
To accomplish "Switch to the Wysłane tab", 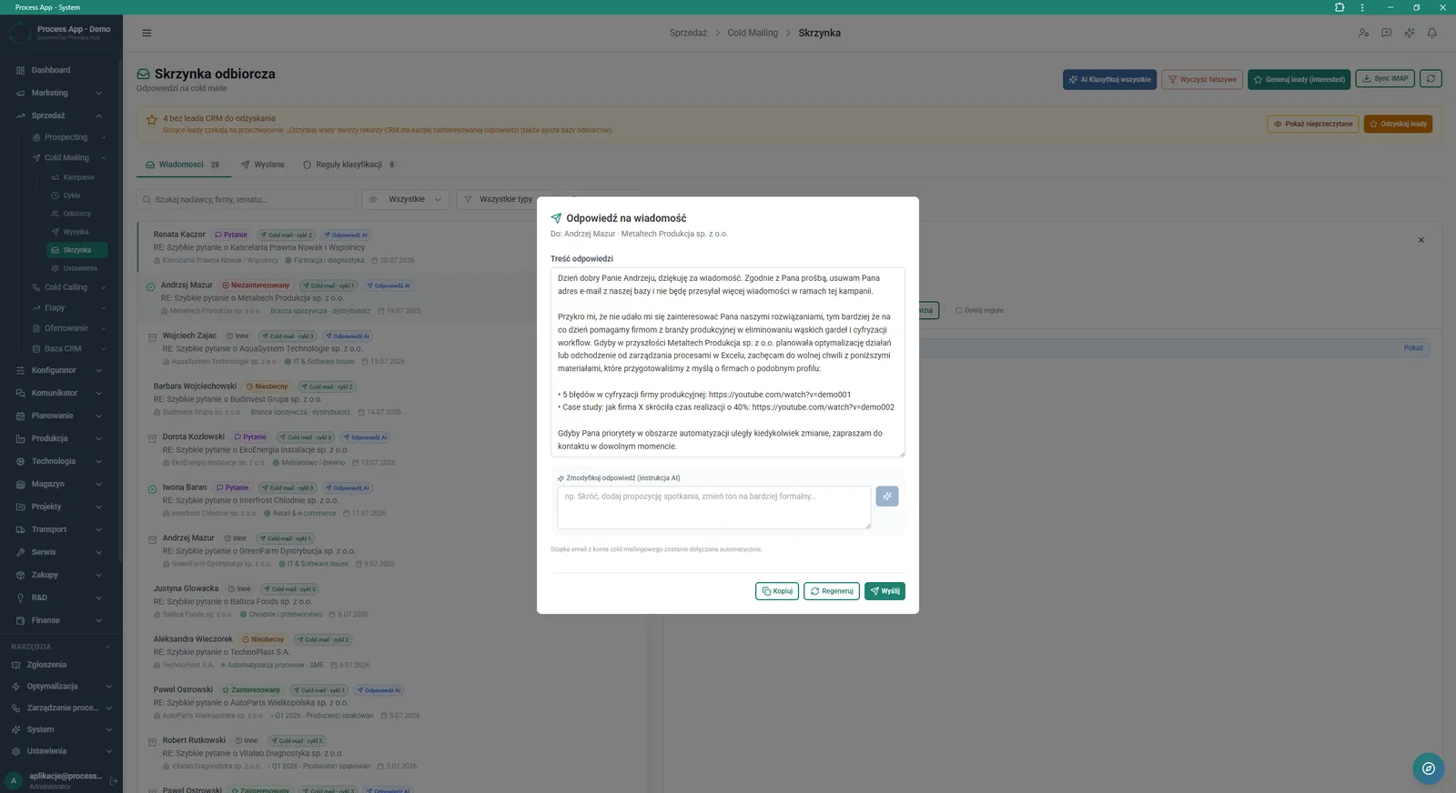I will coord(262,165).
